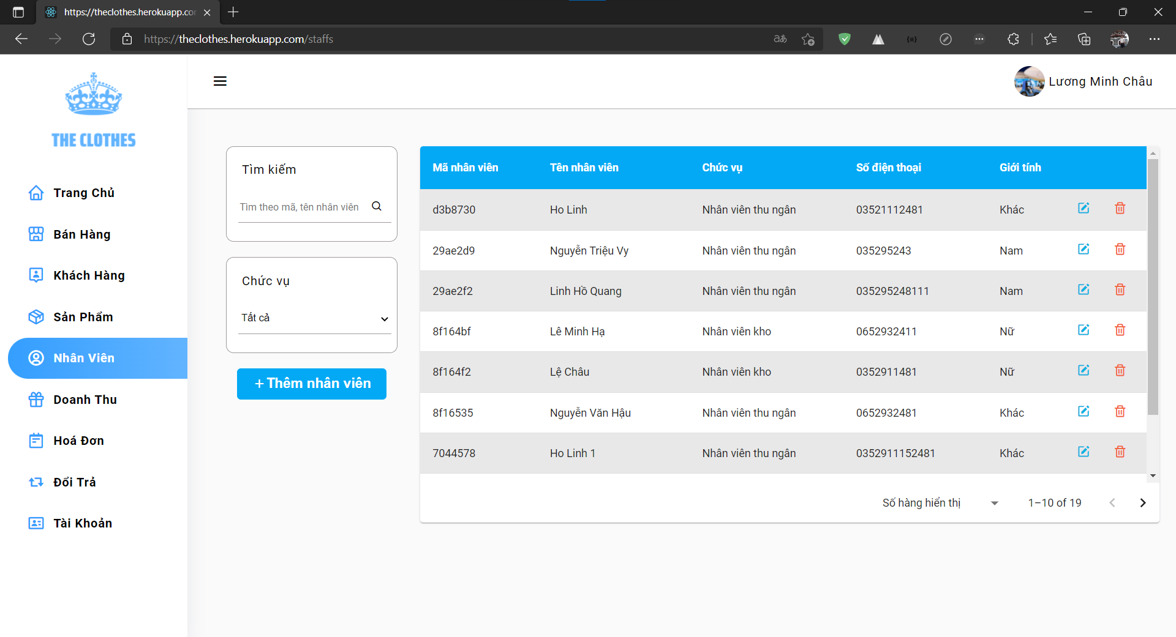This screenshot has height=637, width=1176.
Task: Go back in browser history
Action: pyautogui.click(x=21, y=39)
